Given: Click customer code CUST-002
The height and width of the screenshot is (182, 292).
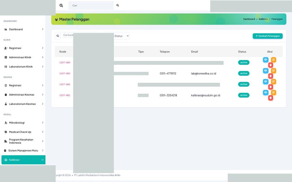Looking at the screenshot, I should coord(65,84).
